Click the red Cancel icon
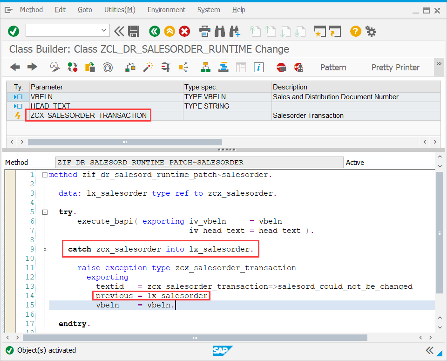The image size is (447, 361). (x=185, y=31)
